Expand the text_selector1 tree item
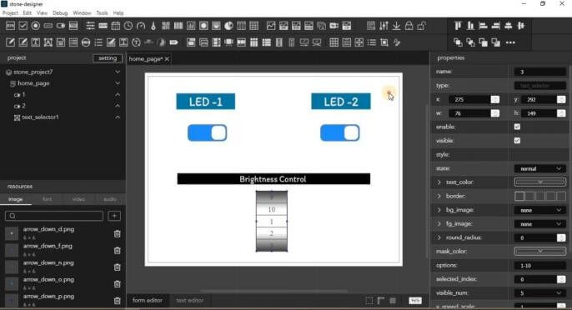 pos(118,117)
